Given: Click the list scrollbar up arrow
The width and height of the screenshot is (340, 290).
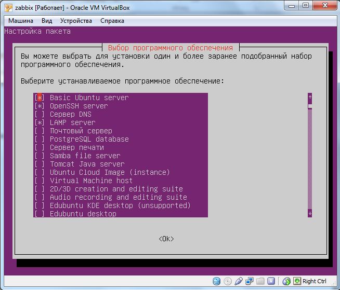Looking at the screenshot, I should (310, 97).
